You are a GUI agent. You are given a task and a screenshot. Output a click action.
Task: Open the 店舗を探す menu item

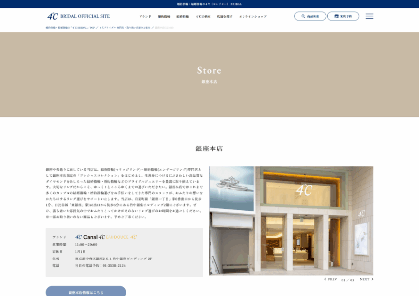(224, 16)
